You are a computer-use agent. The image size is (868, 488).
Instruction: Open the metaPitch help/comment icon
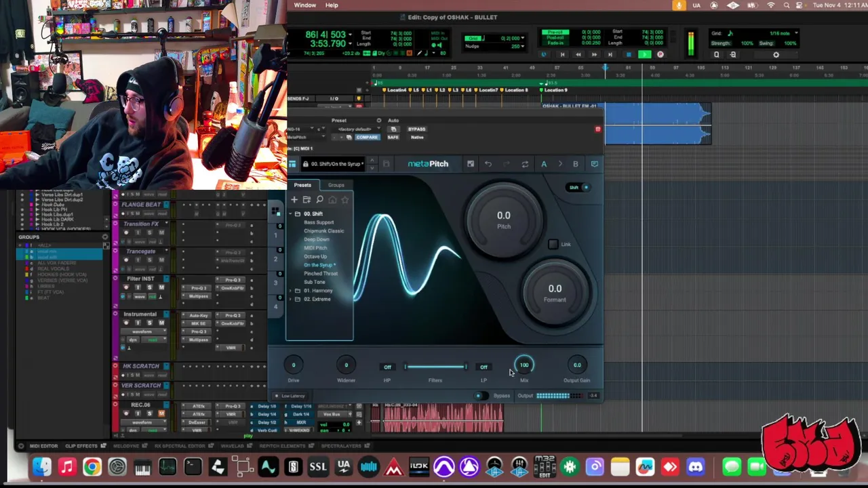(x=595, y=164)
